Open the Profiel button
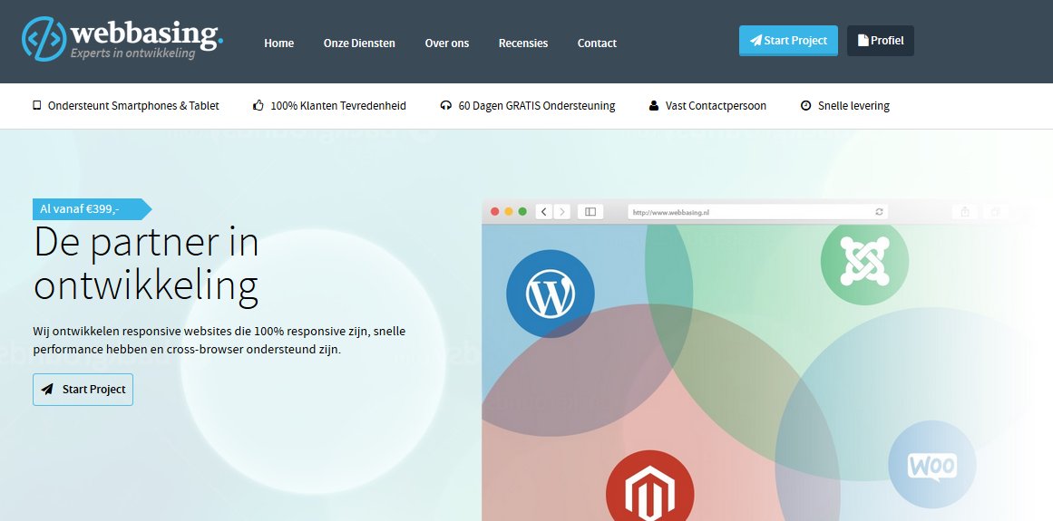The image size is (1053, 521). (x=881, y=40)
